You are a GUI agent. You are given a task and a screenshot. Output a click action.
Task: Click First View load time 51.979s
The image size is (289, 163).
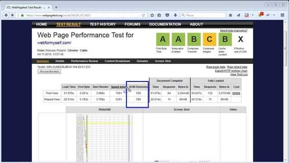click(69, 93)
